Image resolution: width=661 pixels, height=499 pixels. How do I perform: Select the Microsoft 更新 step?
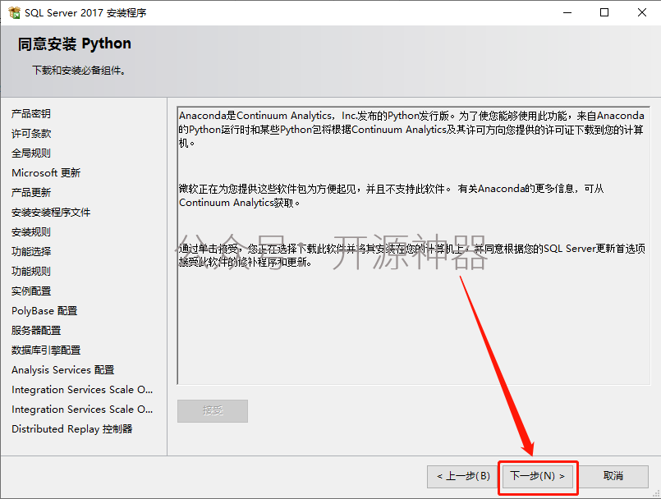pos(46,173)
